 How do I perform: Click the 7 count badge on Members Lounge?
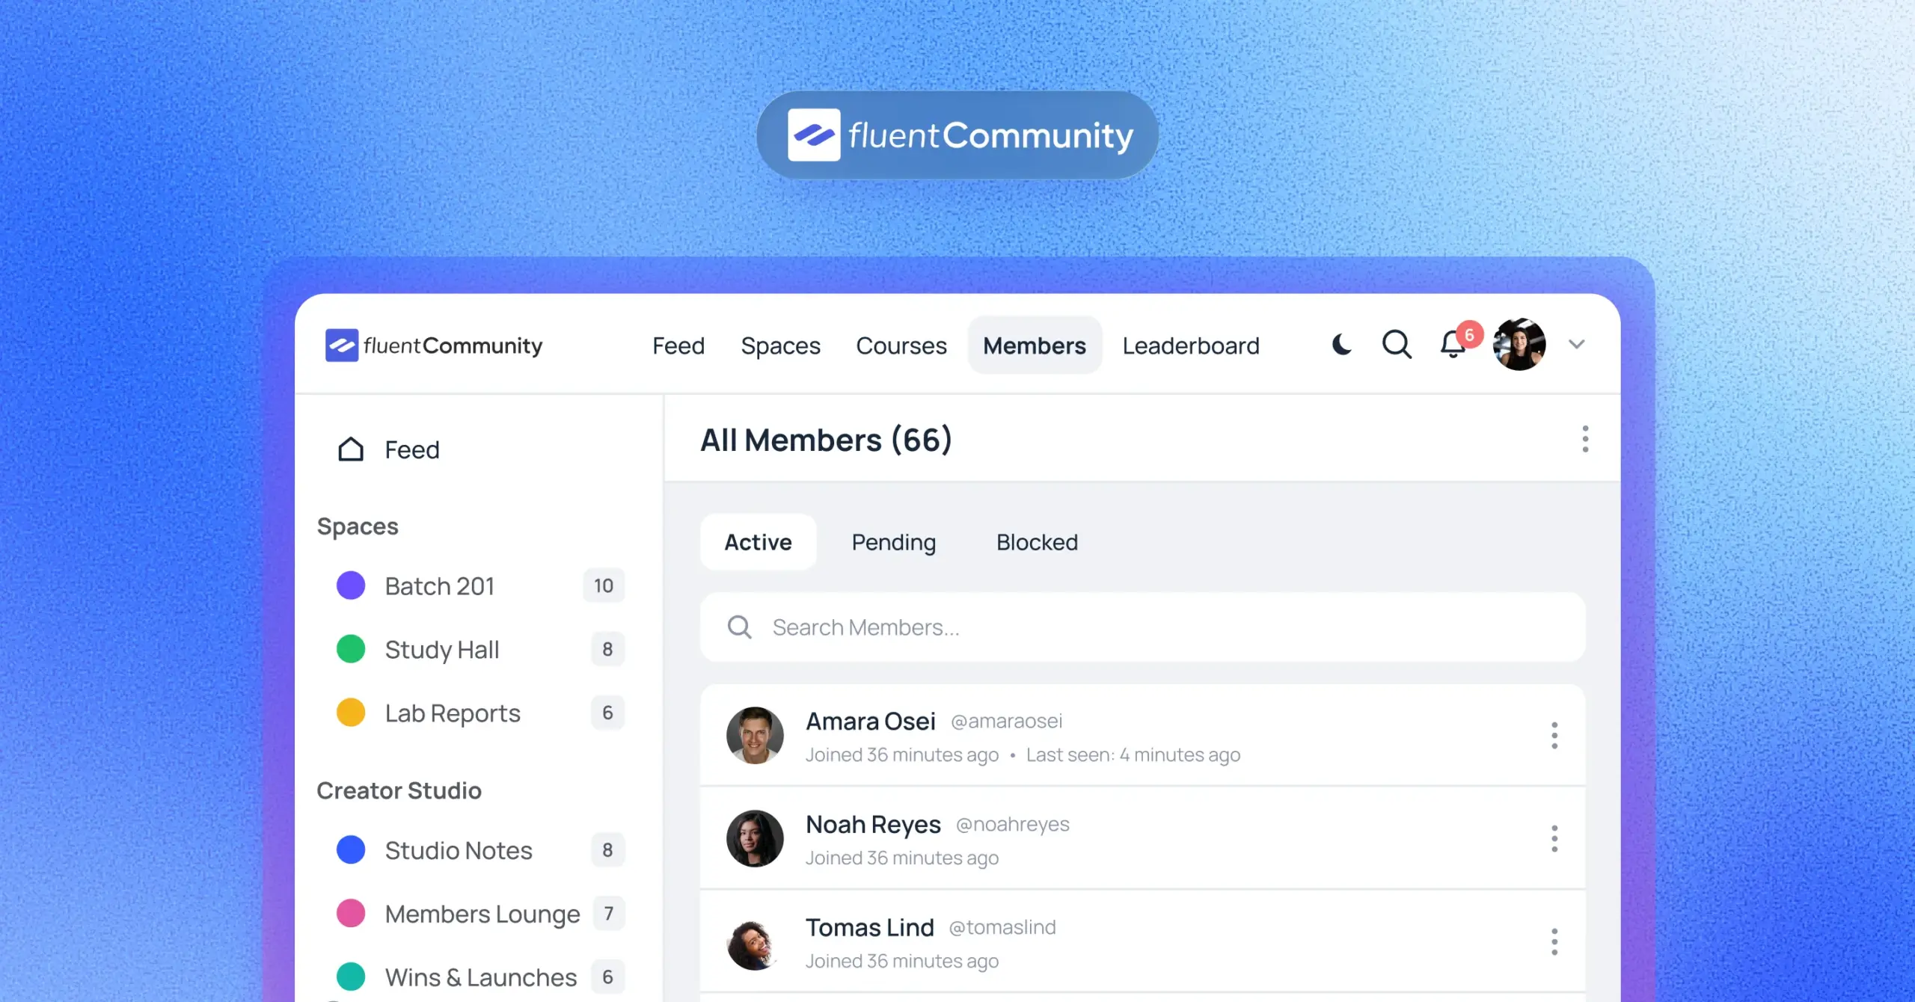pyautogui.click(x=609, y=913)
